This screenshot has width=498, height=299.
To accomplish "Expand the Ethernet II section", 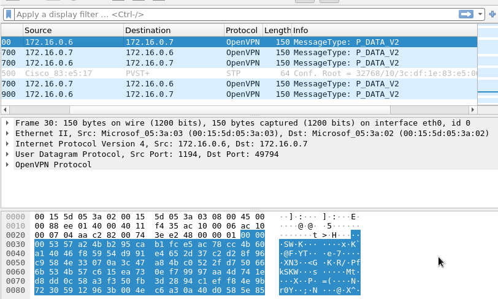I will (x=7, y=134).
